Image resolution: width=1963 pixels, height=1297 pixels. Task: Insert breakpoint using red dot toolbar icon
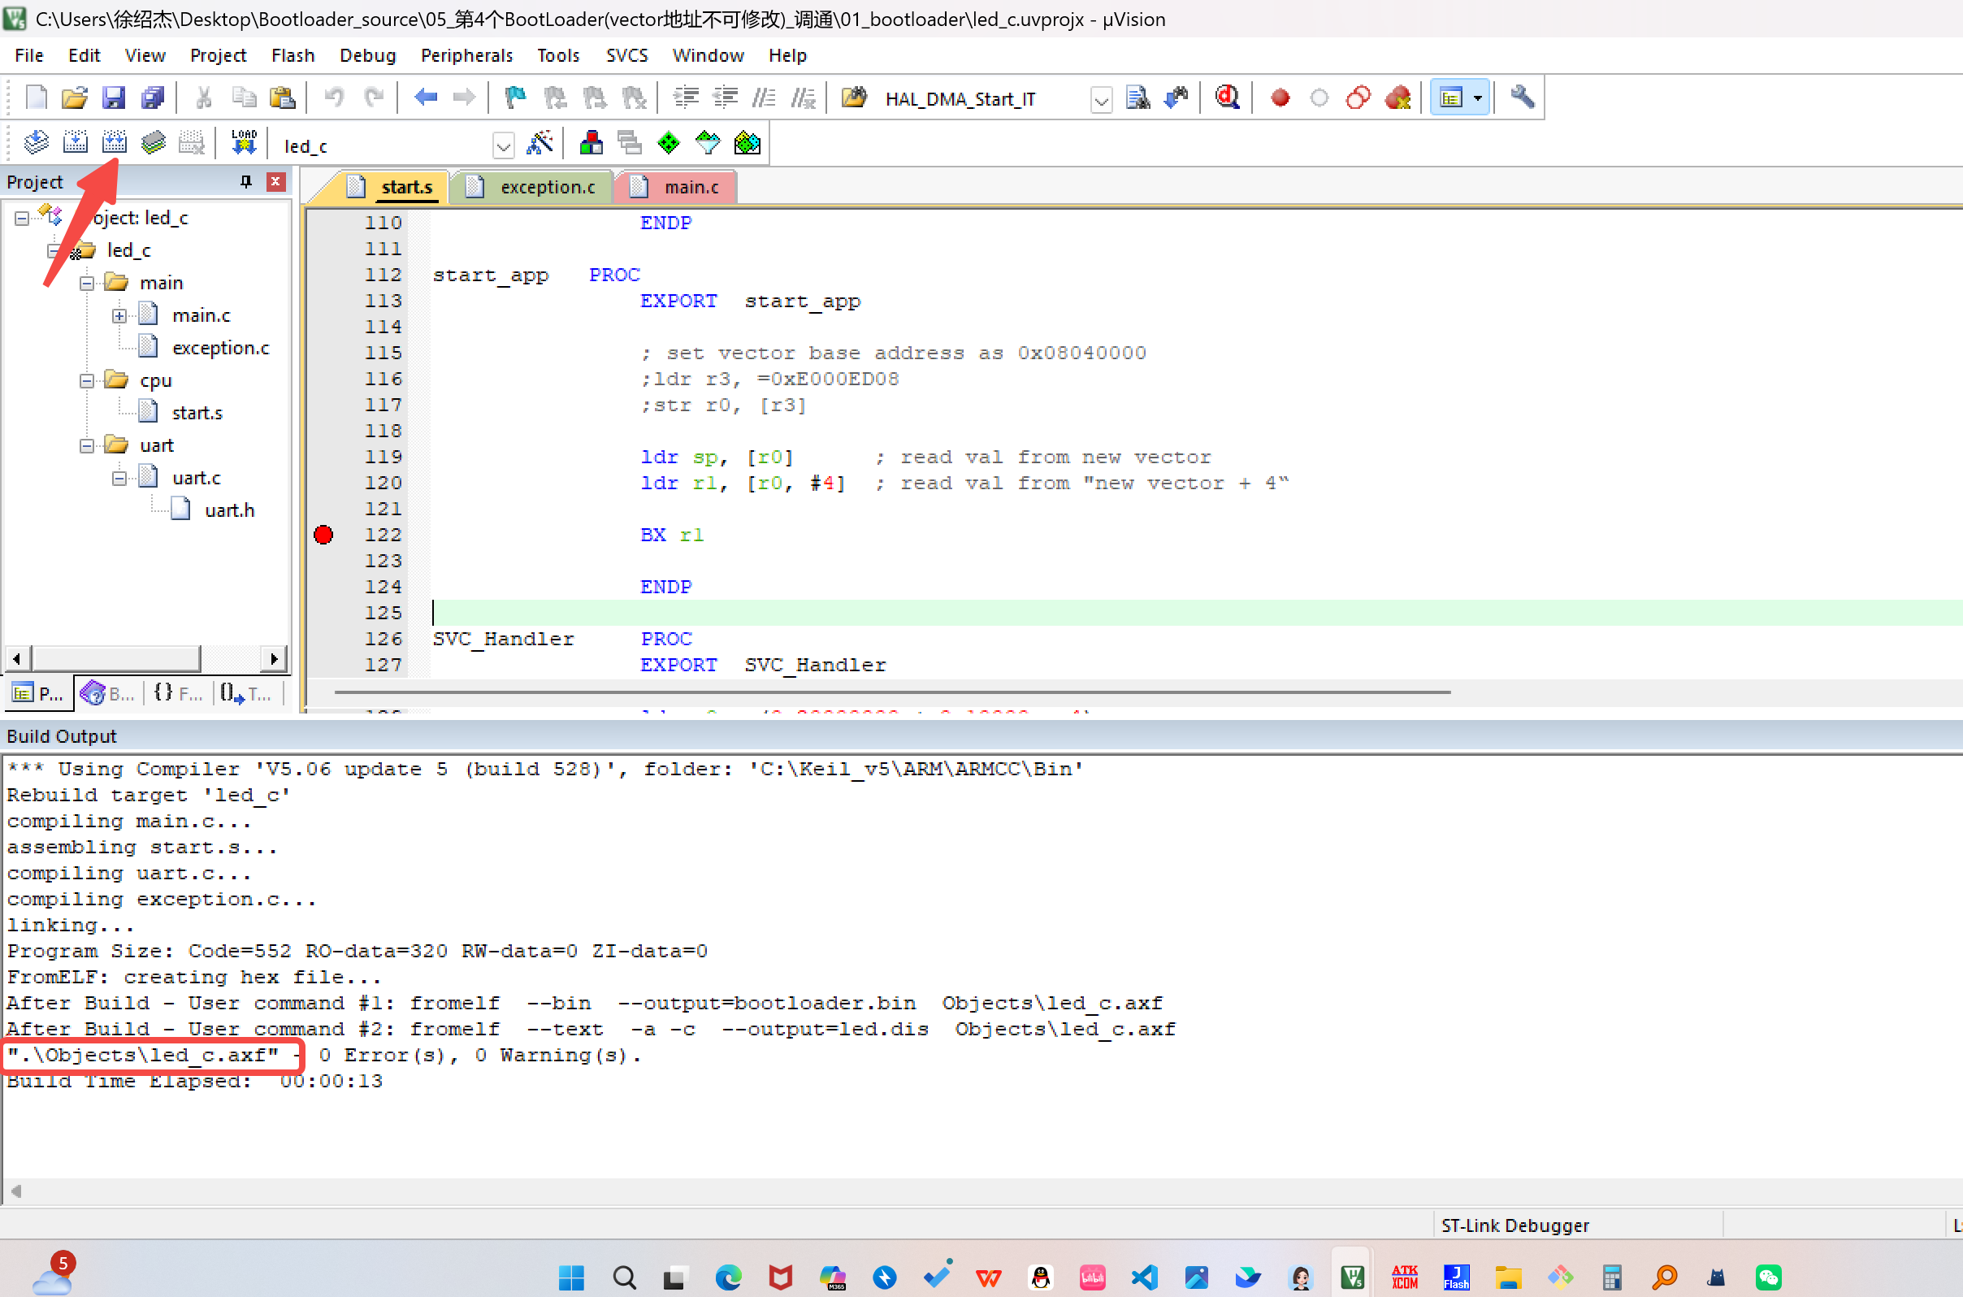[x=1280, y=98]
